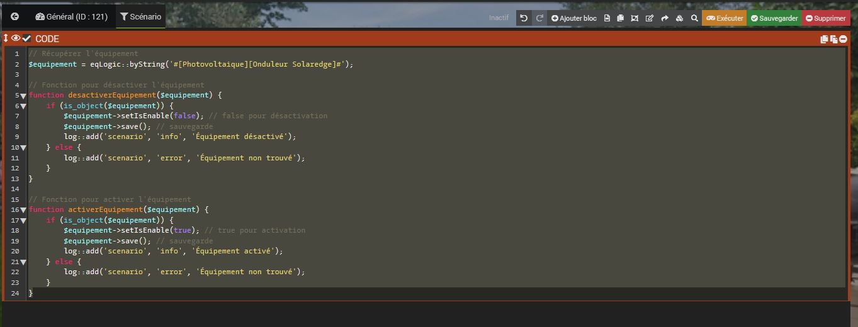Open the scenario edit pencil icon
The width and height of the screenshot is (858, 327).
click(x=649, y=18)
